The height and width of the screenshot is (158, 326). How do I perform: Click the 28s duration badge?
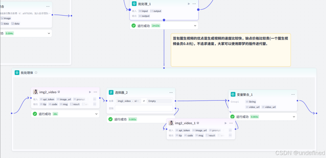[55, 114]
